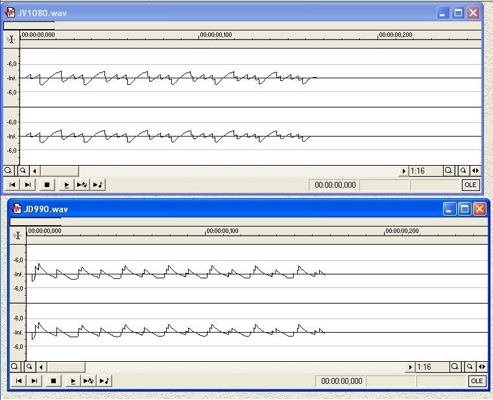
Task: Maximize the JV1080.wav window
Action: pos(458,13)
